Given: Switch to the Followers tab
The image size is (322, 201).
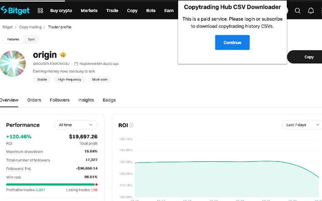Looking at the screenshot, I should click(59, 100).
